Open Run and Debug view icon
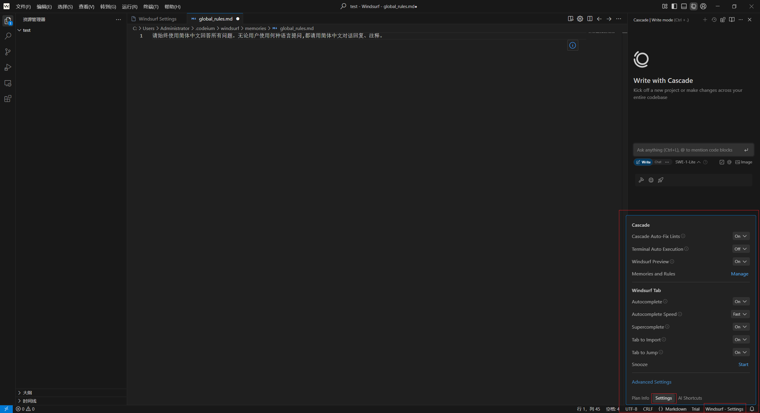 (8, 68)
